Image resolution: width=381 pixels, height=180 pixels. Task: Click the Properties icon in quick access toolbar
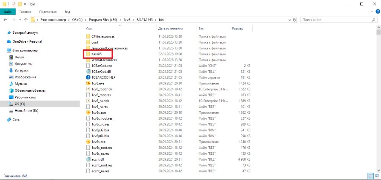14,4
